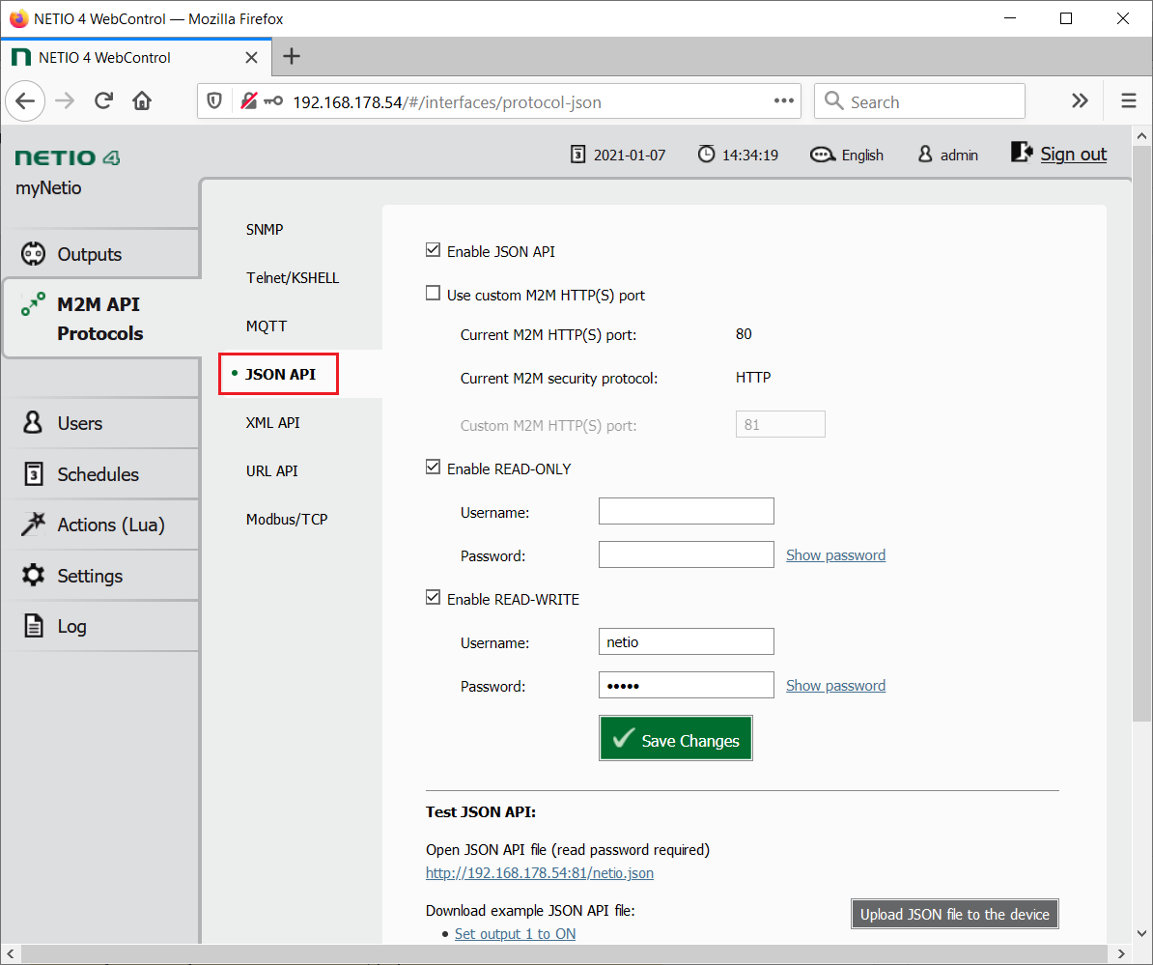Open the Log section
This screenshot has width=1153, height=965.
pyautogui.click(x=100, y=627)
